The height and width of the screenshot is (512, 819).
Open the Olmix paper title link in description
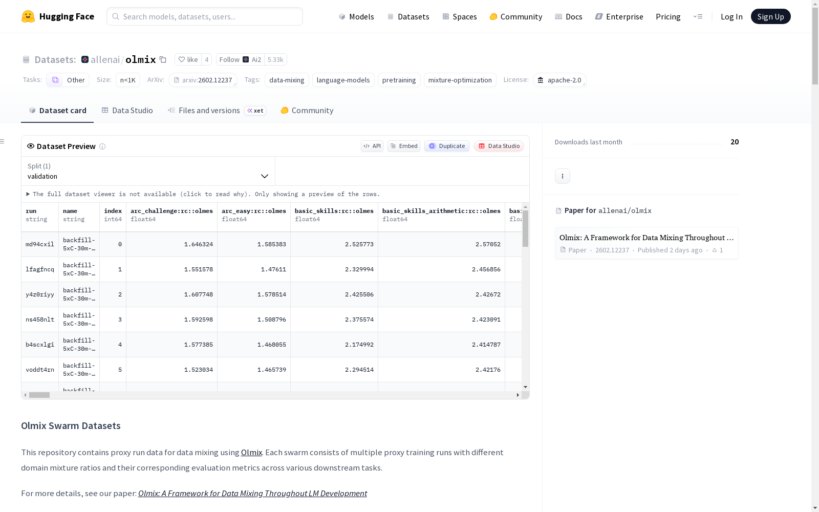point(252,493)
